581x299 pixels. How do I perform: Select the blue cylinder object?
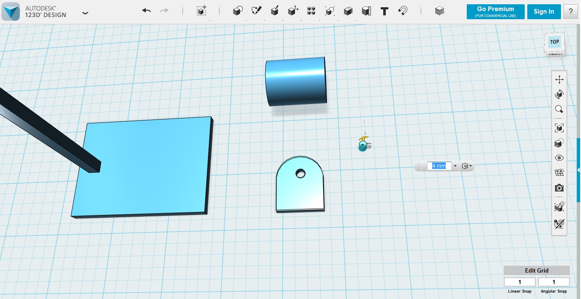click(x=296, y=81)
